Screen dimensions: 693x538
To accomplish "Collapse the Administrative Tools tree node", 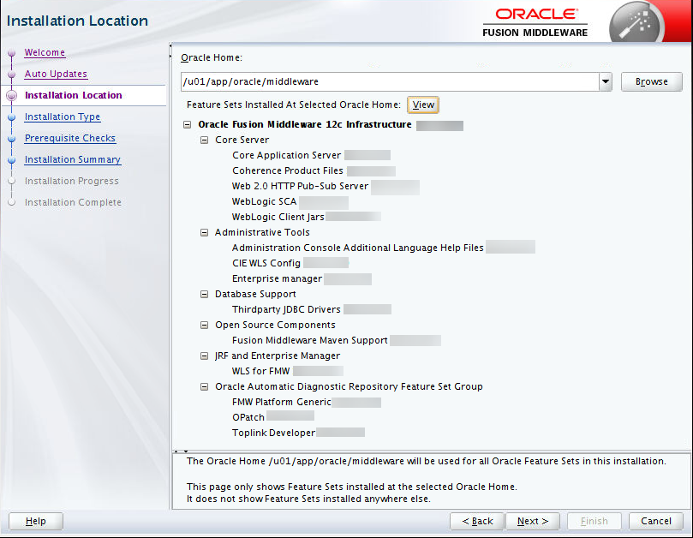I will (x=204, y=232).
